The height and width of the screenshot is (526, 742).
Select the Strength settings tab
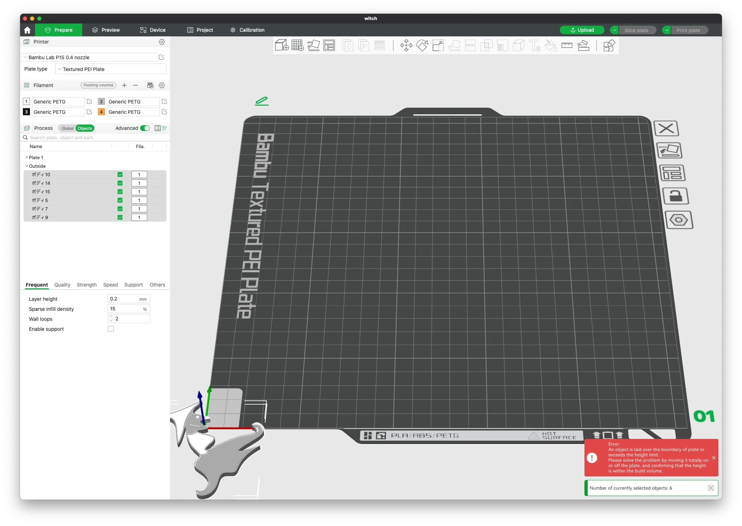coord(87,285)
